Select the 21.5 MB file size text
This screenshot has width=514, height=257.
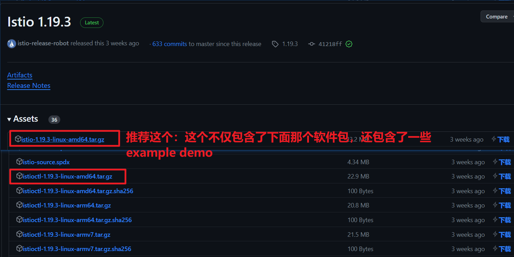pyautogui.click(x=358, y=235)
